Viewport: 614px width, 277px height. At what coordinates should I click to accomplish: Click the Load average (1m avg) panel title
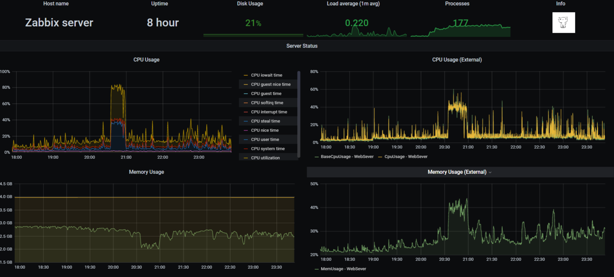pos(353,4)
